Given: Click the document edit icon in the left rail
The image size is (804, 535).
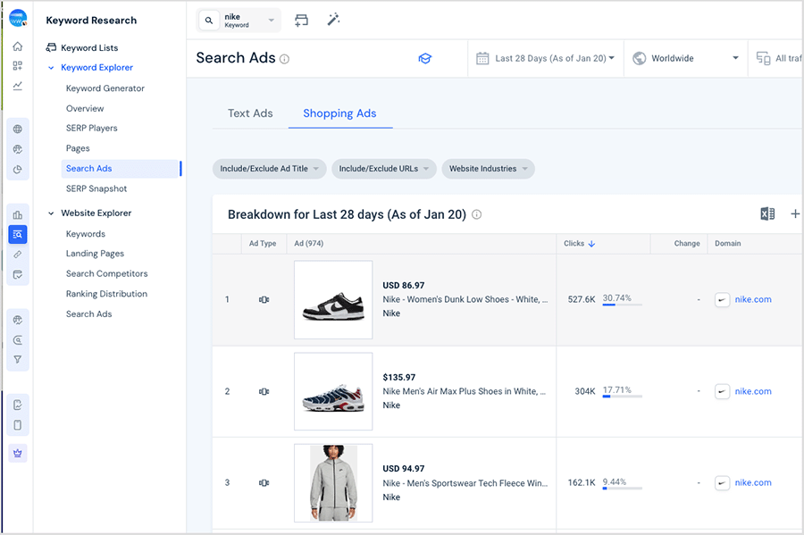Looking at the screenshot, I should point(18,405).
